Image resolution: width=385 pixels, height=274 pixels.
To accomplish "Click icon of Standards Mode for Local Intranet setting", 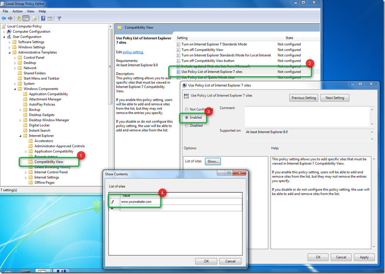I will 178,55.
